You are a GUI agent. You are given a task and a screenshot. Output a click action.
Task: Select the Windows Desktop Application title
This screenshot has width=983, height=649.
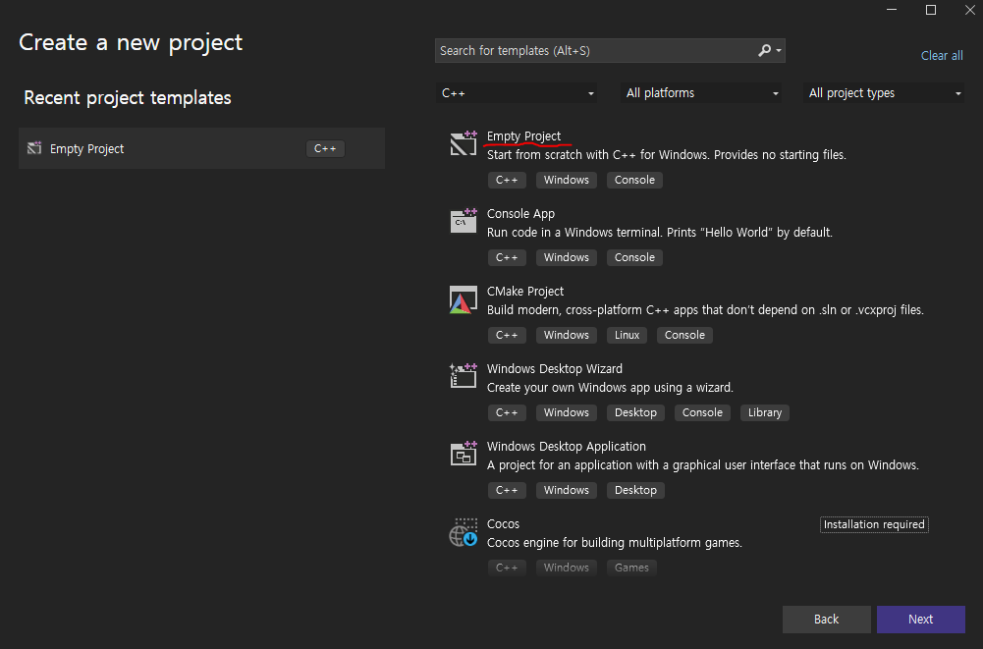tap(566, 447)
